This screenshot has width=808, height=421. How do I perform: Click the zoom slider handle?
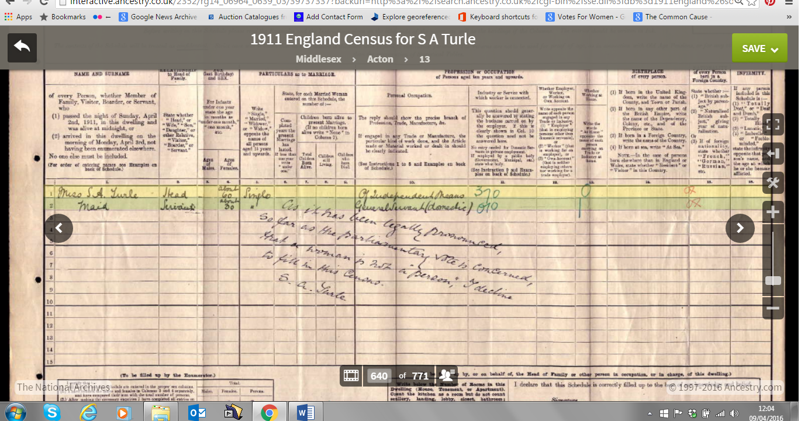[x=773, y=280]
